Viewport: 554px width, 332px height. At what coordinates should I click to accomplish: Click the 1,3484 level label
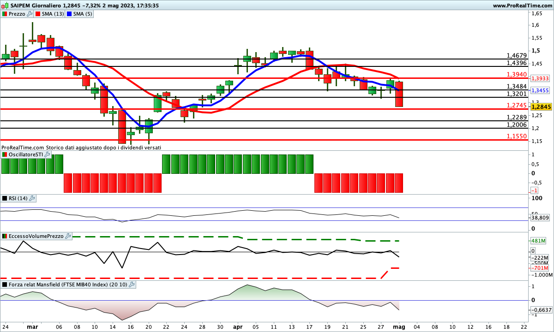pyautogui.click(x=517, y=86)
